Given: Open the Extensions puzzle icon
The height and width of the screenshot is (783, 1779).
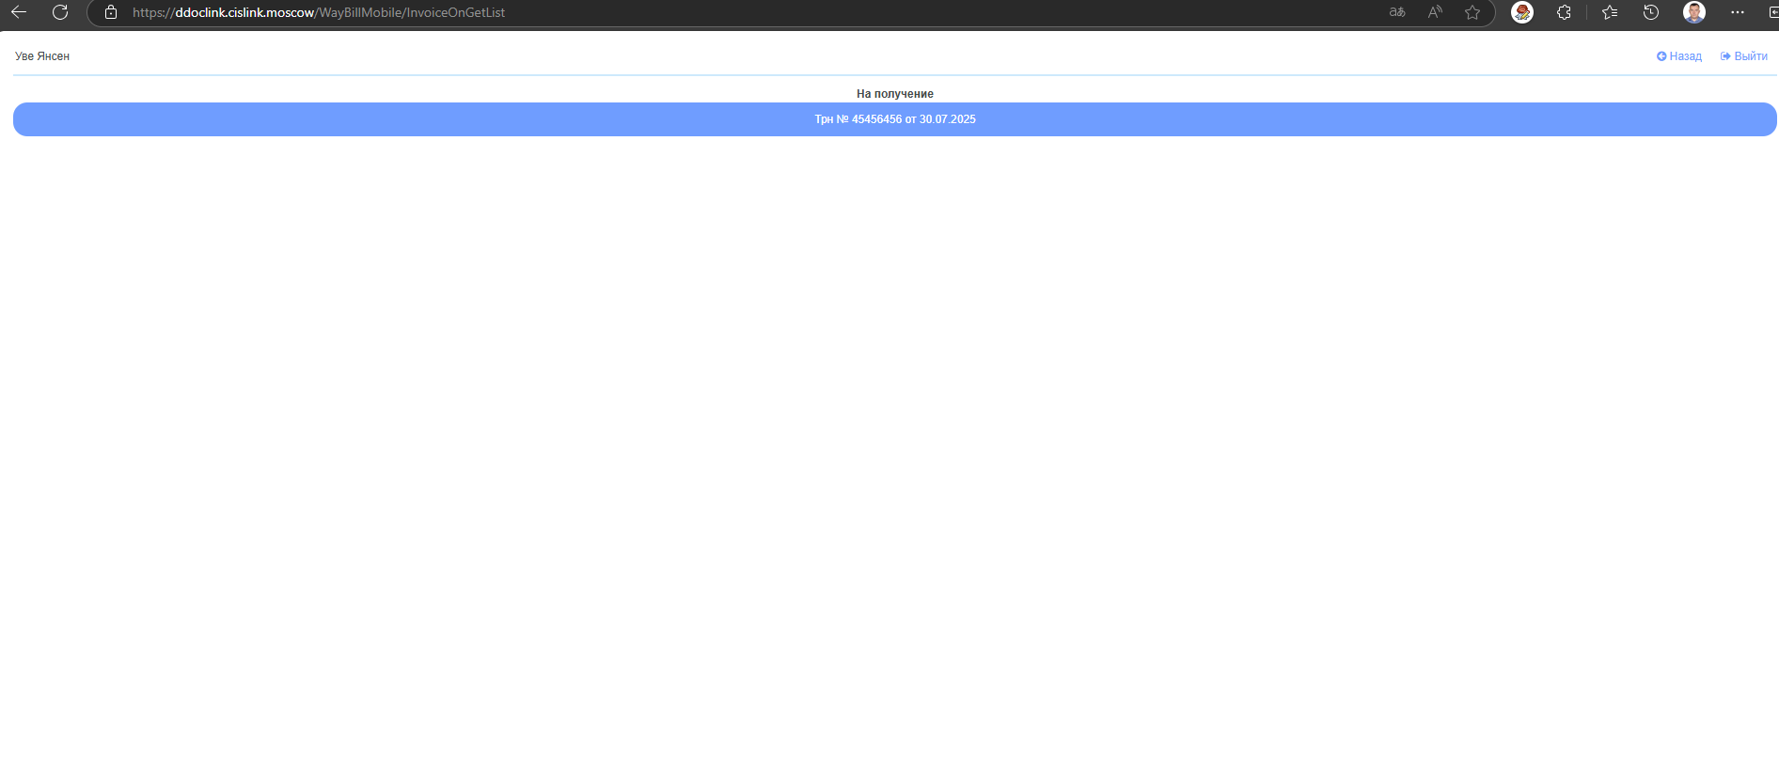Looking at the screenshot, I should (x=1564, y=12).
